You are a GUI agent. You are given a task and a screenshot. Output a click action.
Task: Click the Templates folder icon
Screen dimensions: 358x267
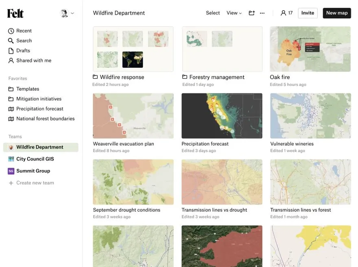tap(11, 89)
